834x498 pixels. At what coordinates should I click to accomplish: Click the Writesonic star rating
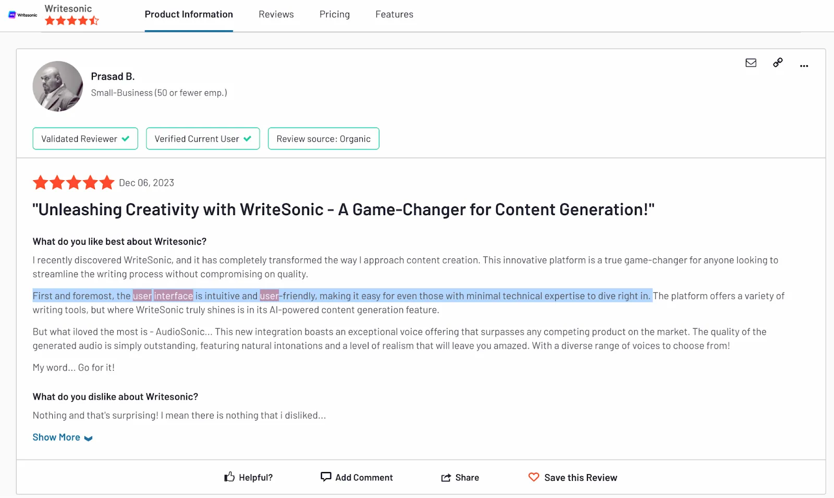click(x=72, y=21)
